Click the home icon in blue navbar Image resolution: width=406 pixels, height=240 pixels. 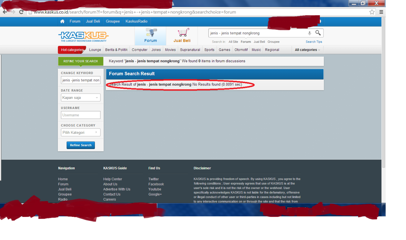tap(62, 21)
